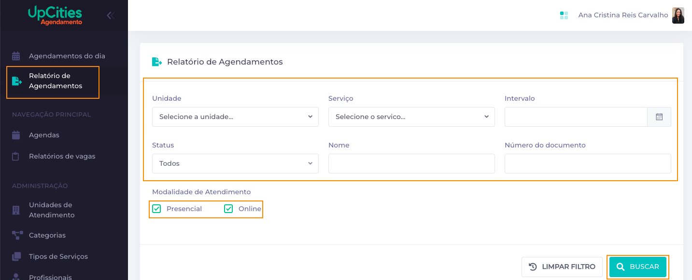Click the Agendamentos do dia calendar icon
Image resolution: width=692 pixels, height=280 pixels.
pyautogui.click(x=16, y=56)
